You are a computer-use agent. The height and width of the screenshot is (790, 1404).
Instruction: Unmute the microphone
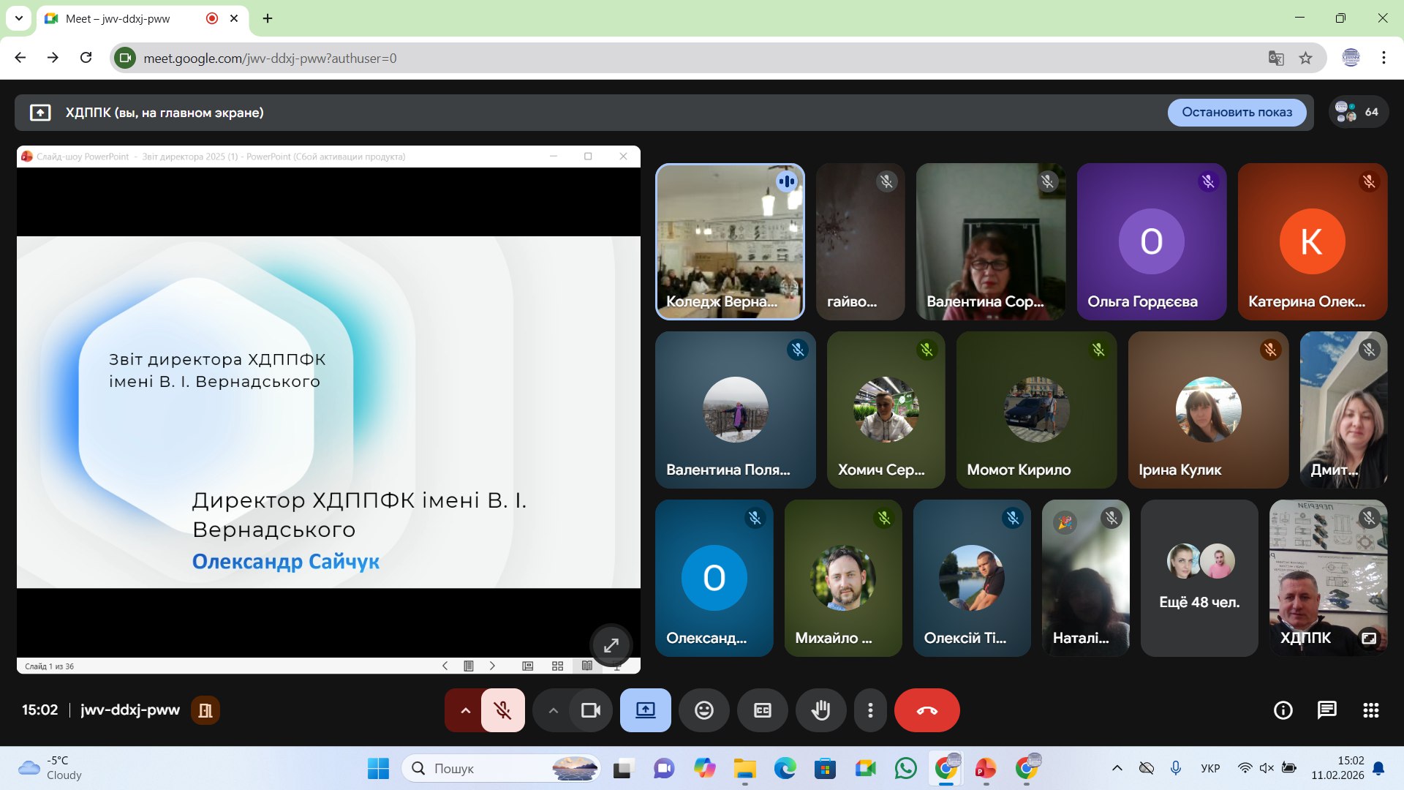[x=502, y=710]
